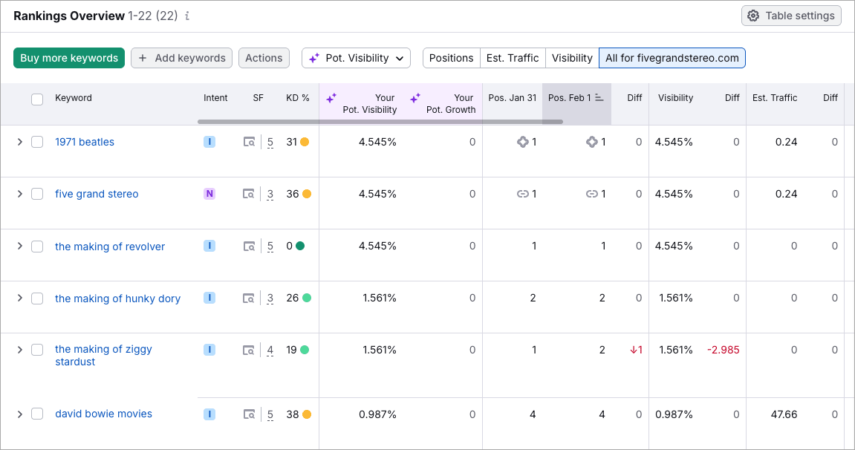Screen dimensions: 855x450
Task: Switch to the Est. Traffic tab
Action: point(513,57)
